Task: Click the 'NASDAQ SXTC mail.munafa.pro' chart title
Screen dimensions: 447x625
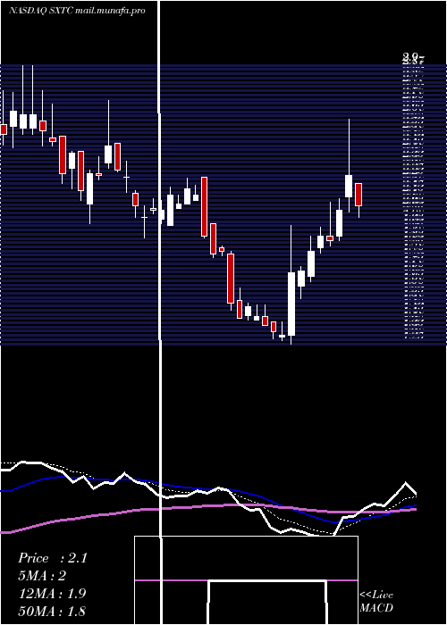Action: (77, 11)
